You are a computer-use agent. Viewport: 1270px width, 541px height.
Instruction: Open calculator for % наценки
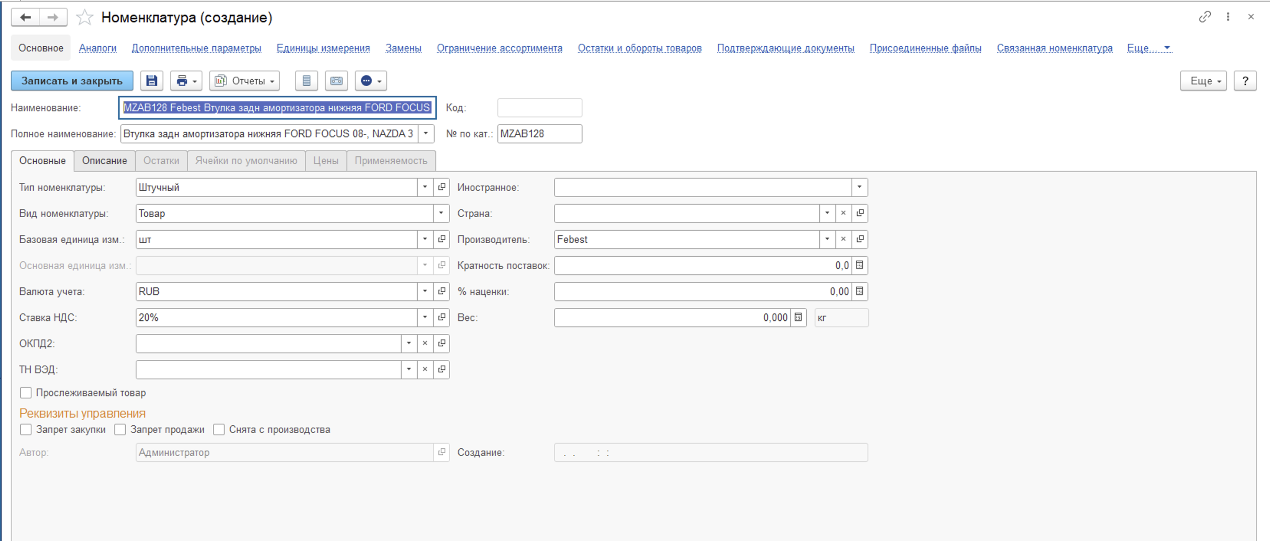(859, 291)
